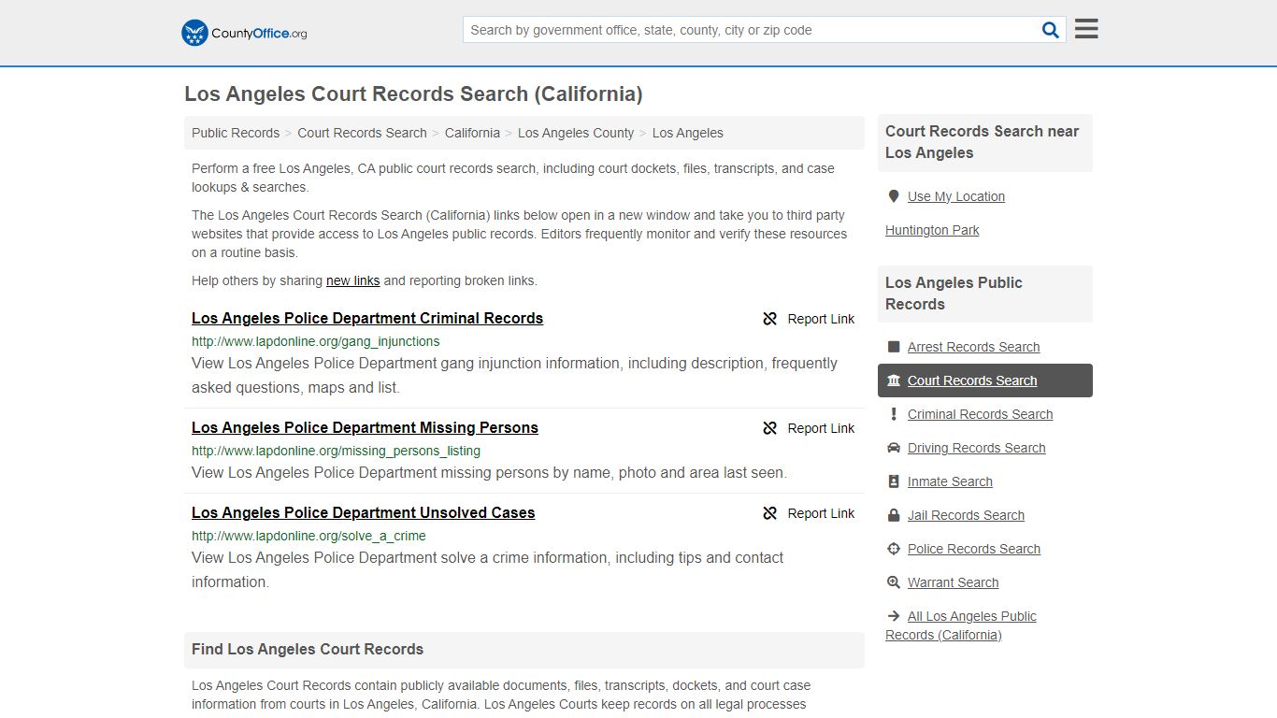The image size is (1277, 718).
Task: Open Los Angeles Police Department Unsolved Cases
Action: coord(363,512)
